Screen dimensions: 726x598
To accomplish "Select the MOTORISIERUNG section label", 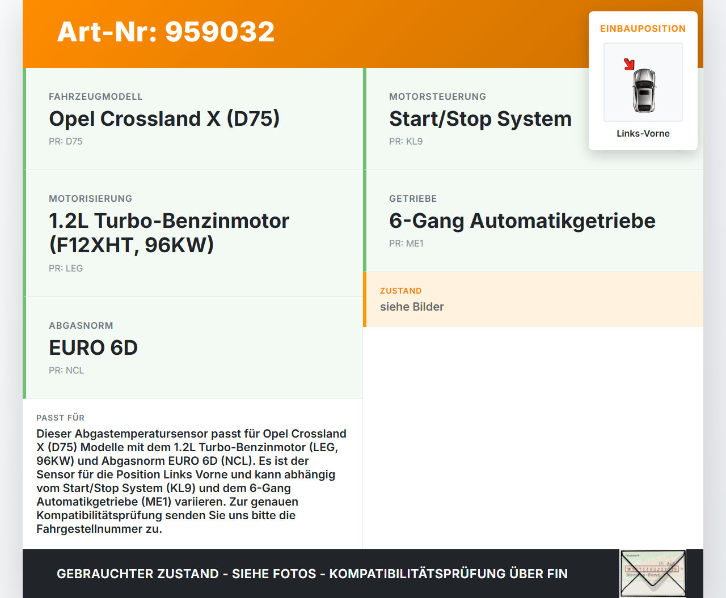I will pos(90,199).
